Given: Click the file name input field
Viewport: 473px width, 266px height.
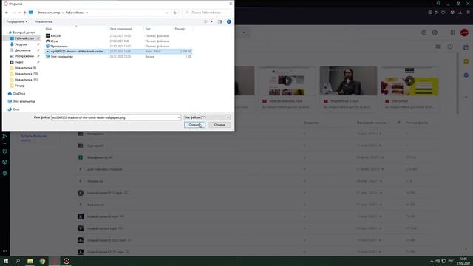Looking at the screenshot, I should click(x=116, y=117).
